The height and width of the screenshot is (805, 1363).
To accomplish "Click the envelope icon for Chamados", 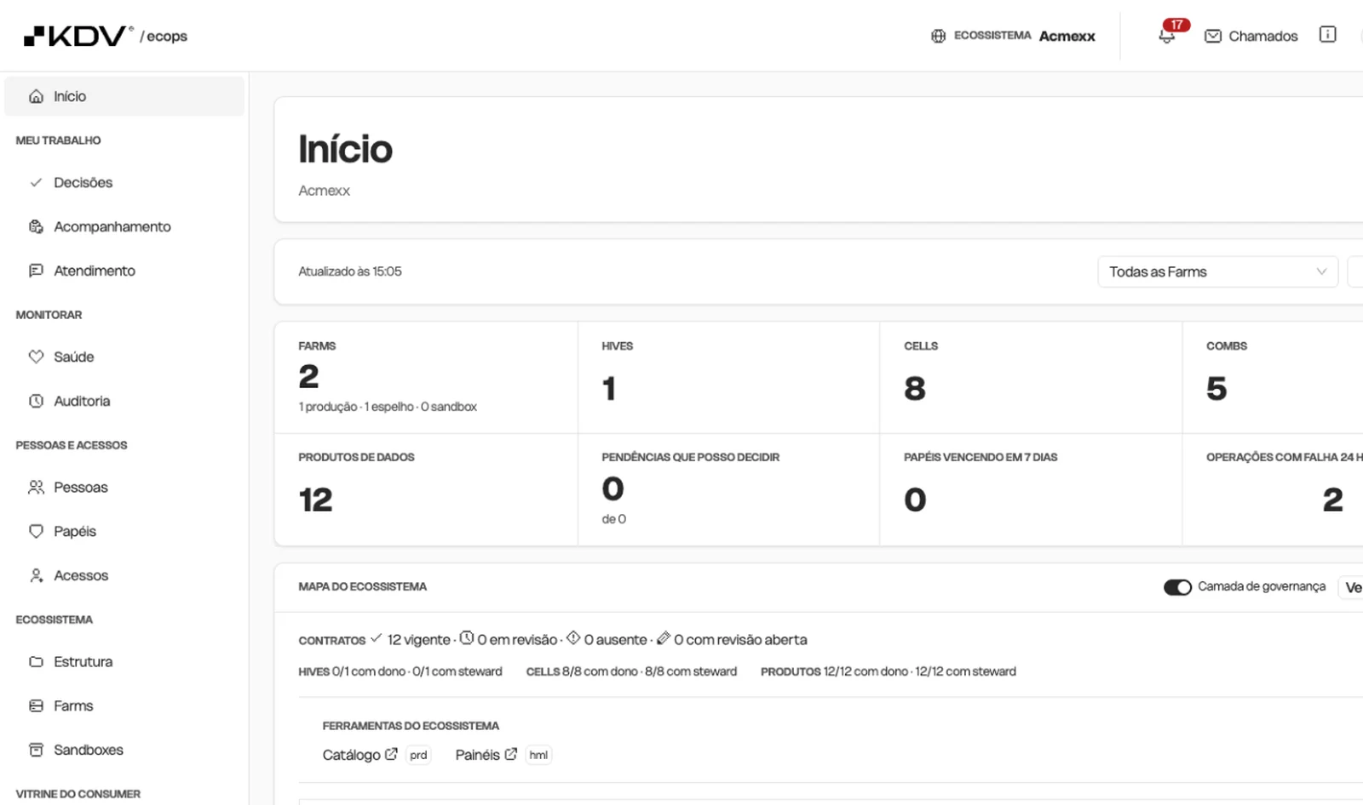I will [1213, 36].
